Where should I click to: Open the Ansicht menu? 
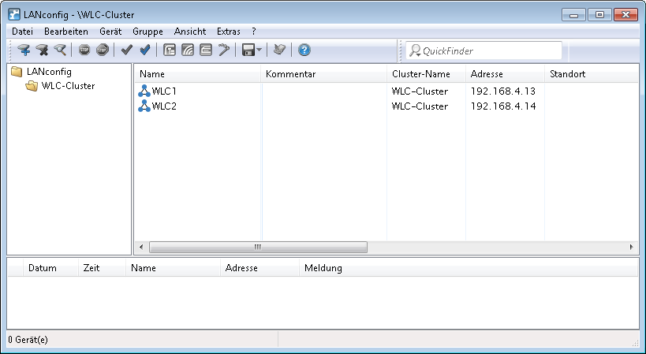tap(189, 32)
